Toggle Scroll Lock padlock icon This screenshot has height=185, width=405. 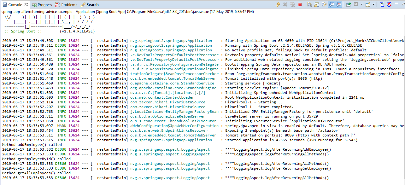317,4
